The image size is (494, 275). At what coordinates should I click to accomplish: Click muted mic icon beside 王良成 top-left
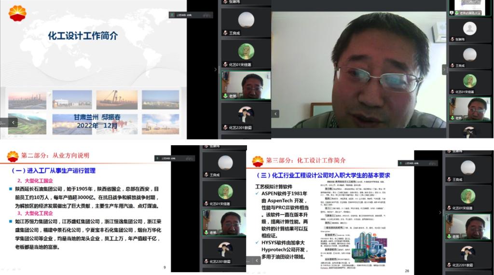click(x=225, y=33)
